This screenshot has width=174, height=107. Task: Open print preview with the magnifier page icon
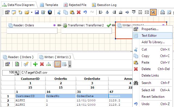coord(169,12)
